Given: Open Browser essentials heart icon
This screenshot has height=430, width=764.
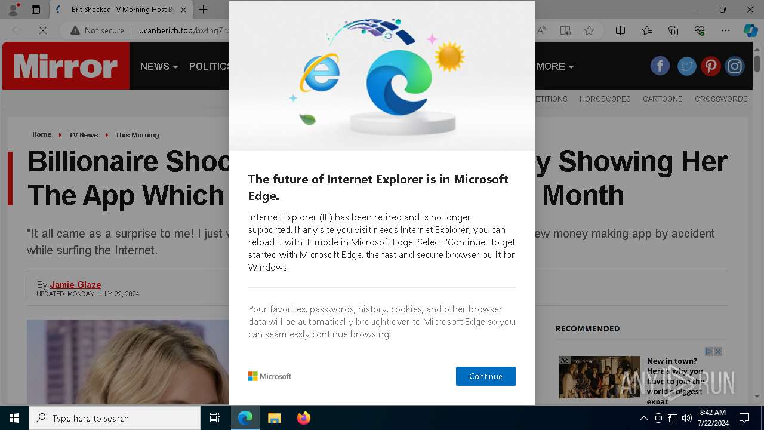Looking at the screenshot, I should 700,30.
